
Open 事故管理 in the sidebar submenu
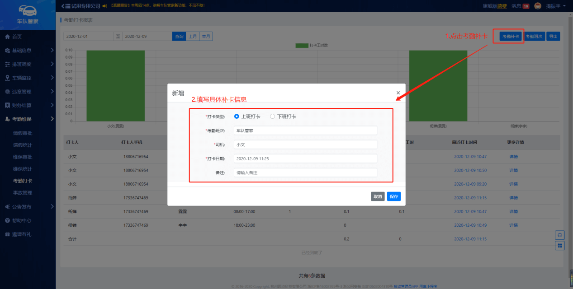click(x=23, y=193)
